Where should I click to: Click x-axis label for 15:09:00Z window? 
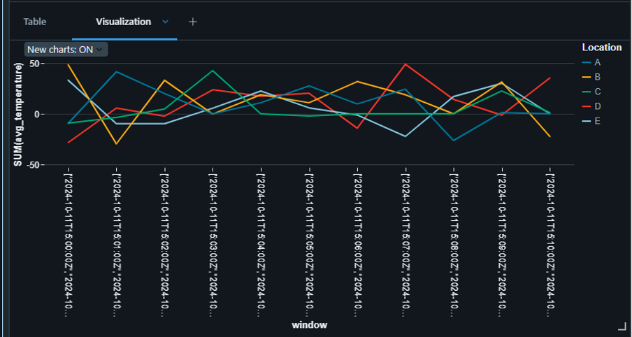[502, 246]
